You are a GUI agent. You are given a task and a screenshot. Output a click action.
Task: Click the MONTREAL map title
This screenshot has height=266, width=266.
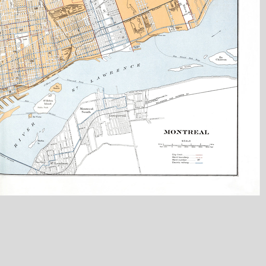pyautogui.click(x=186, y=132)
